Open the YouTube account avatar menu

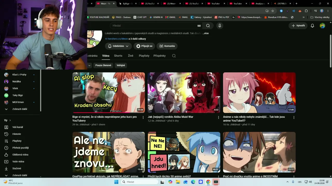[x=322, y=26]
